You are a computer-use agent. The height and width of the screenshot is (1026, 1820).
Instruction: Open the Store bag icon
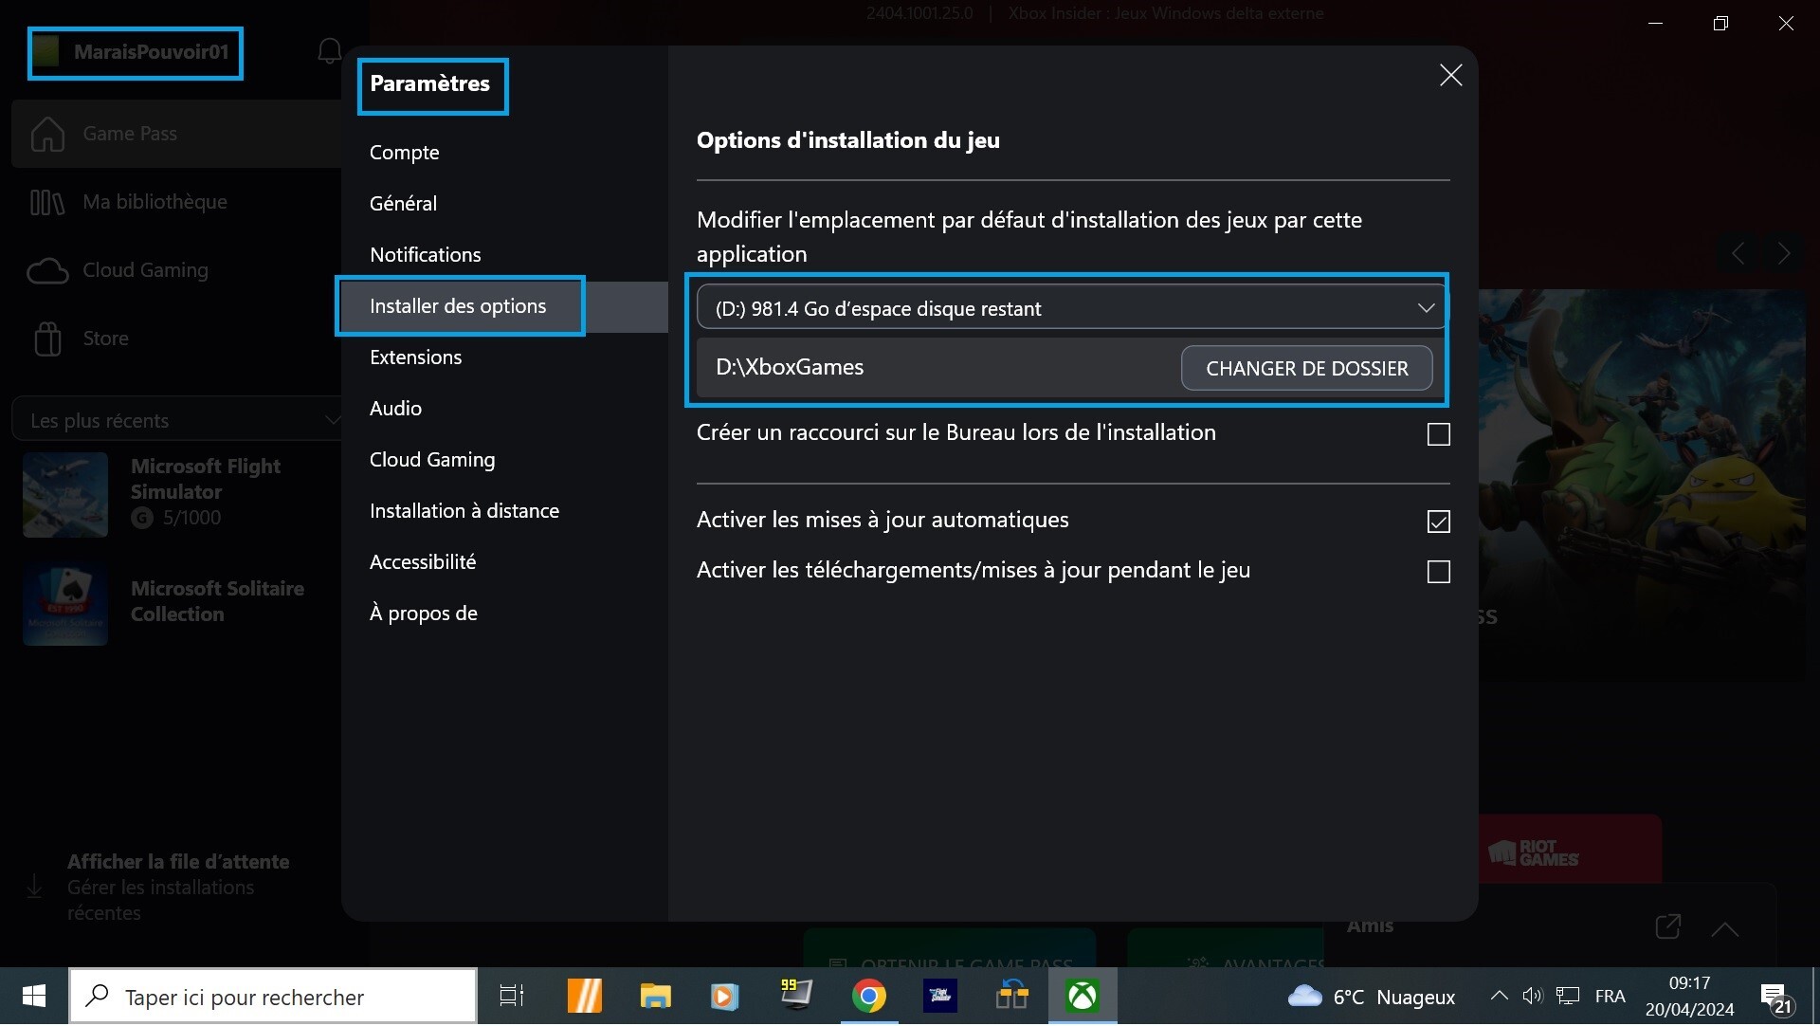(47, 339)
